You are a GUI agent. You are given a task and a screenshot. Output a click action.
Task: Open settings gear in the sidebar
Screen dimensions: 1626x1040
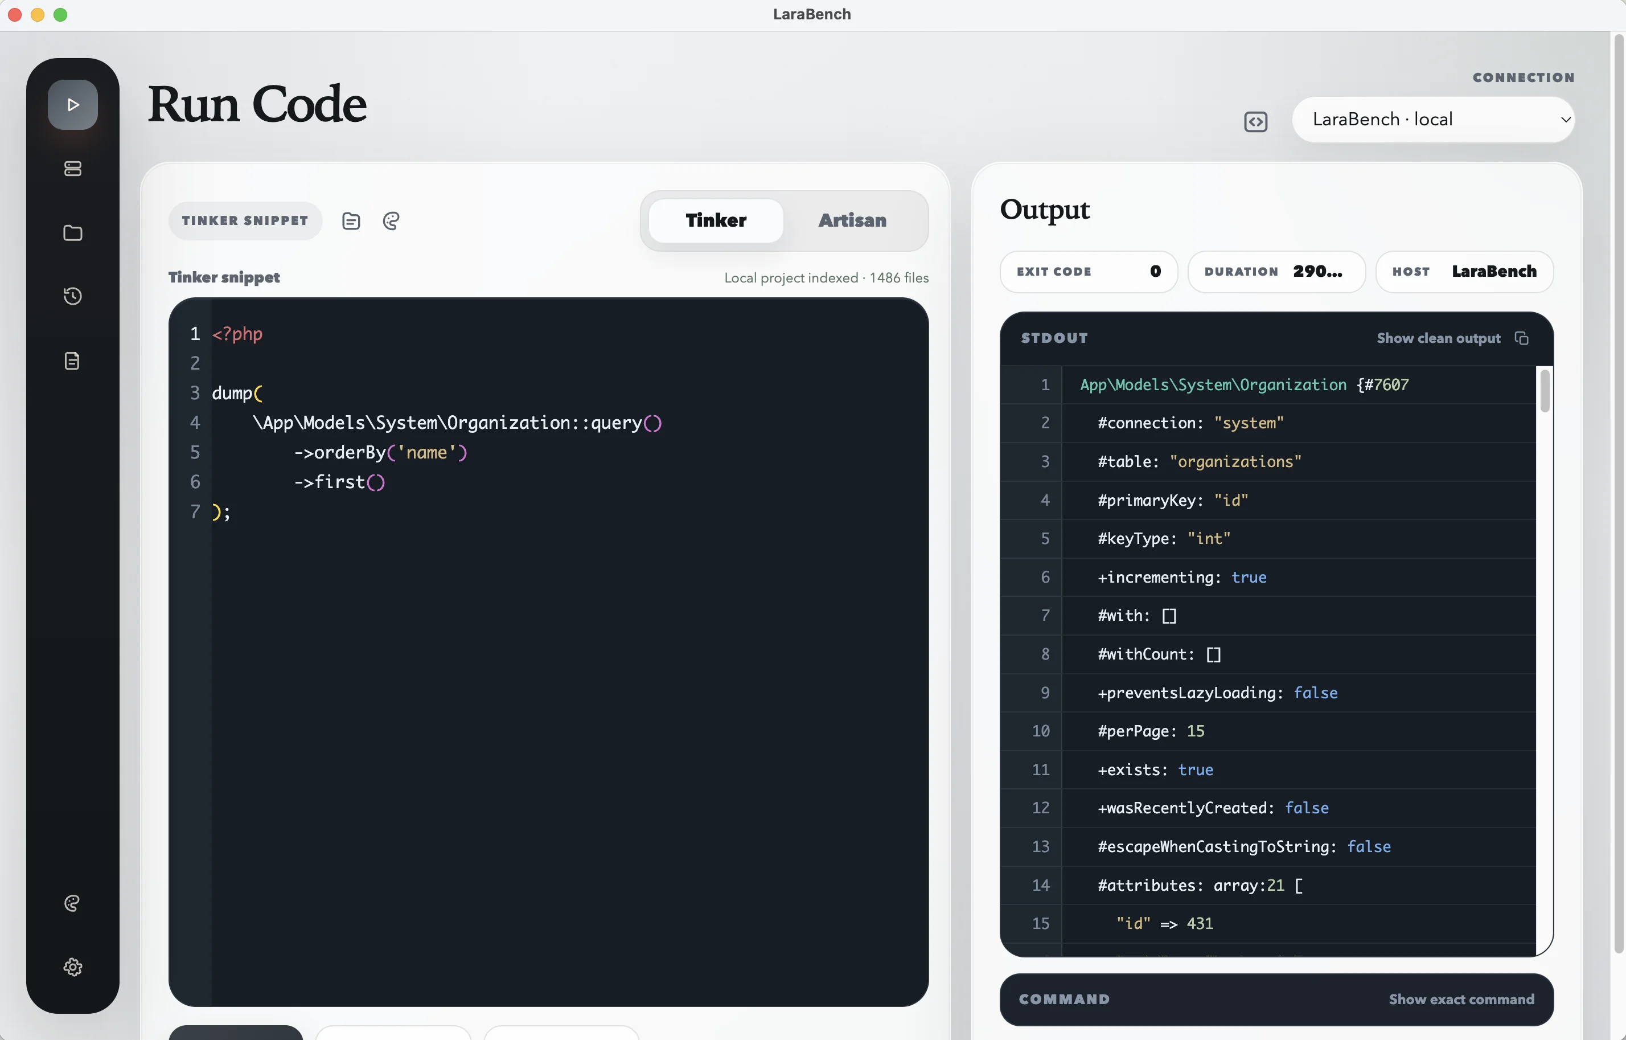[73, 967]
